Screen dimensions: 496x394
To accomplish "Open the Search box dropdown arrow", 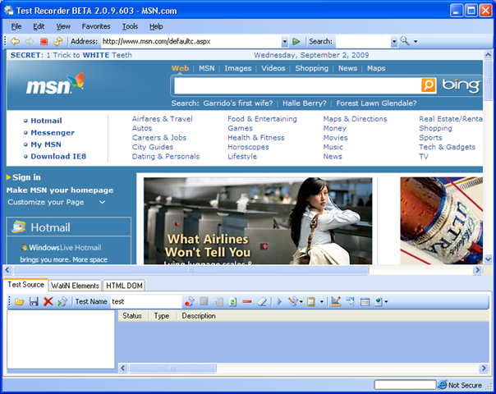I will click(x=394, y=41).
